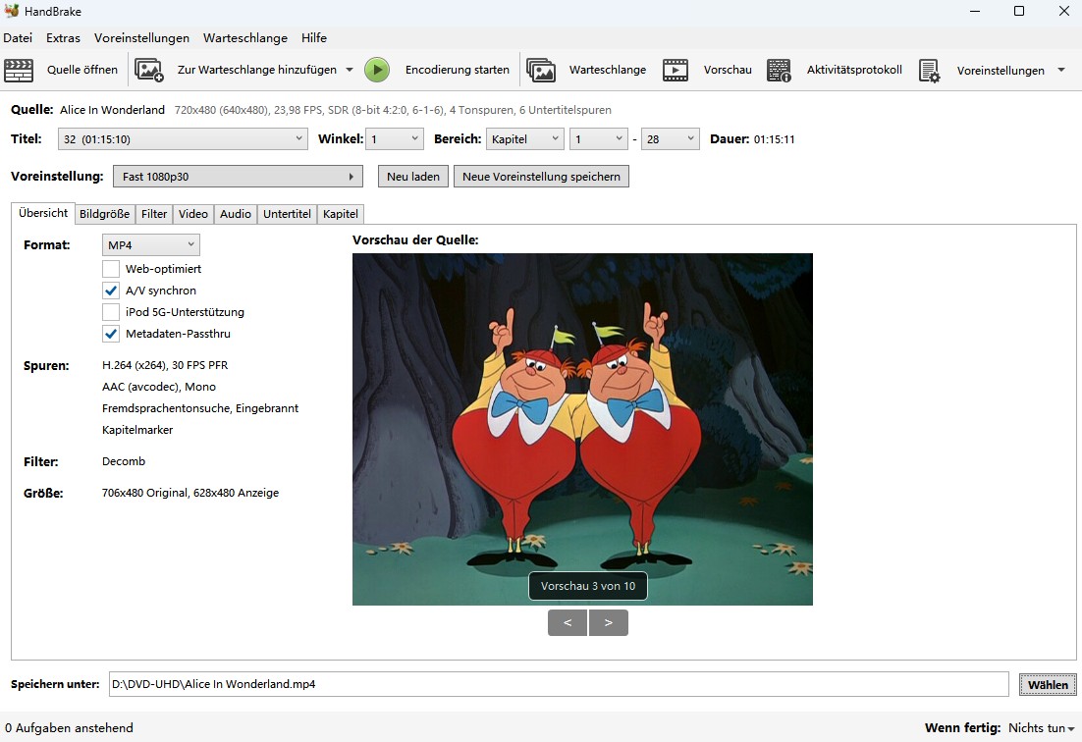Switch to the Filter tab
Viewport: 1082px width, 742px height.
(154, 214)
